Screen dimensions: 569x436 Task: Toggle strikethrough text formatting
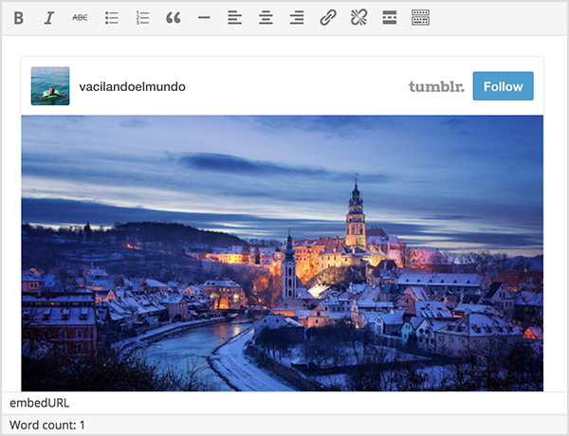point(80,17)
